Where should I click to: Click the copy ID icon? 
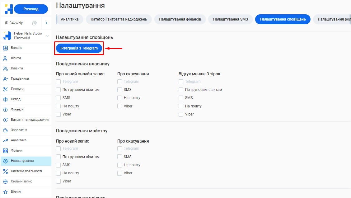pos(35,23)
